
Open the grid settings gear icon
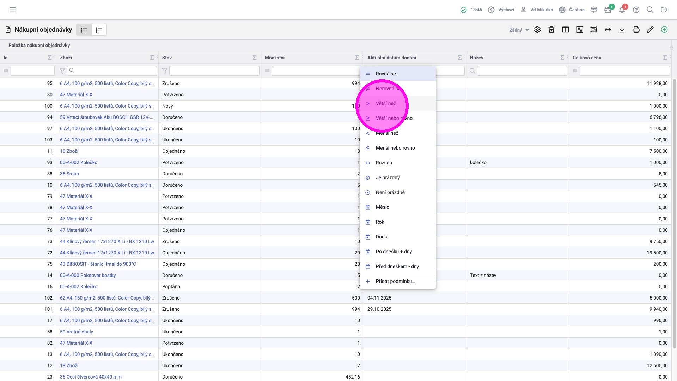coord(537,30)
